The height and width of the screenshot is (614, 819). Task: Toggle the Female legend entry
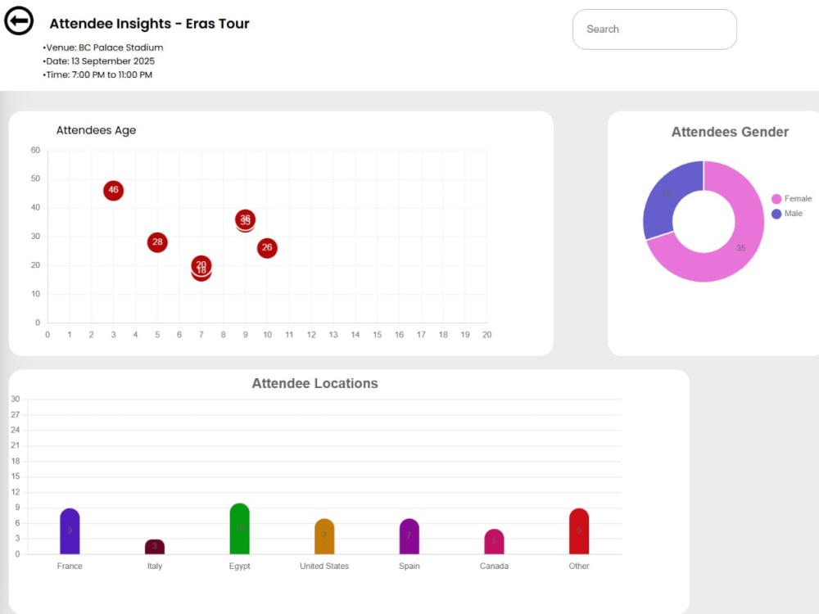(x=791, y=198)
